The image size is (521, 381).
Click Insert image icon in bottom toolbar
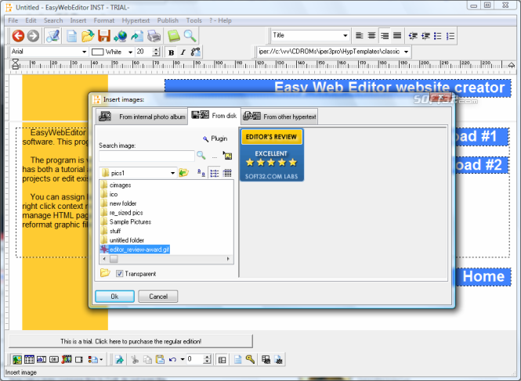coord(16,359)
